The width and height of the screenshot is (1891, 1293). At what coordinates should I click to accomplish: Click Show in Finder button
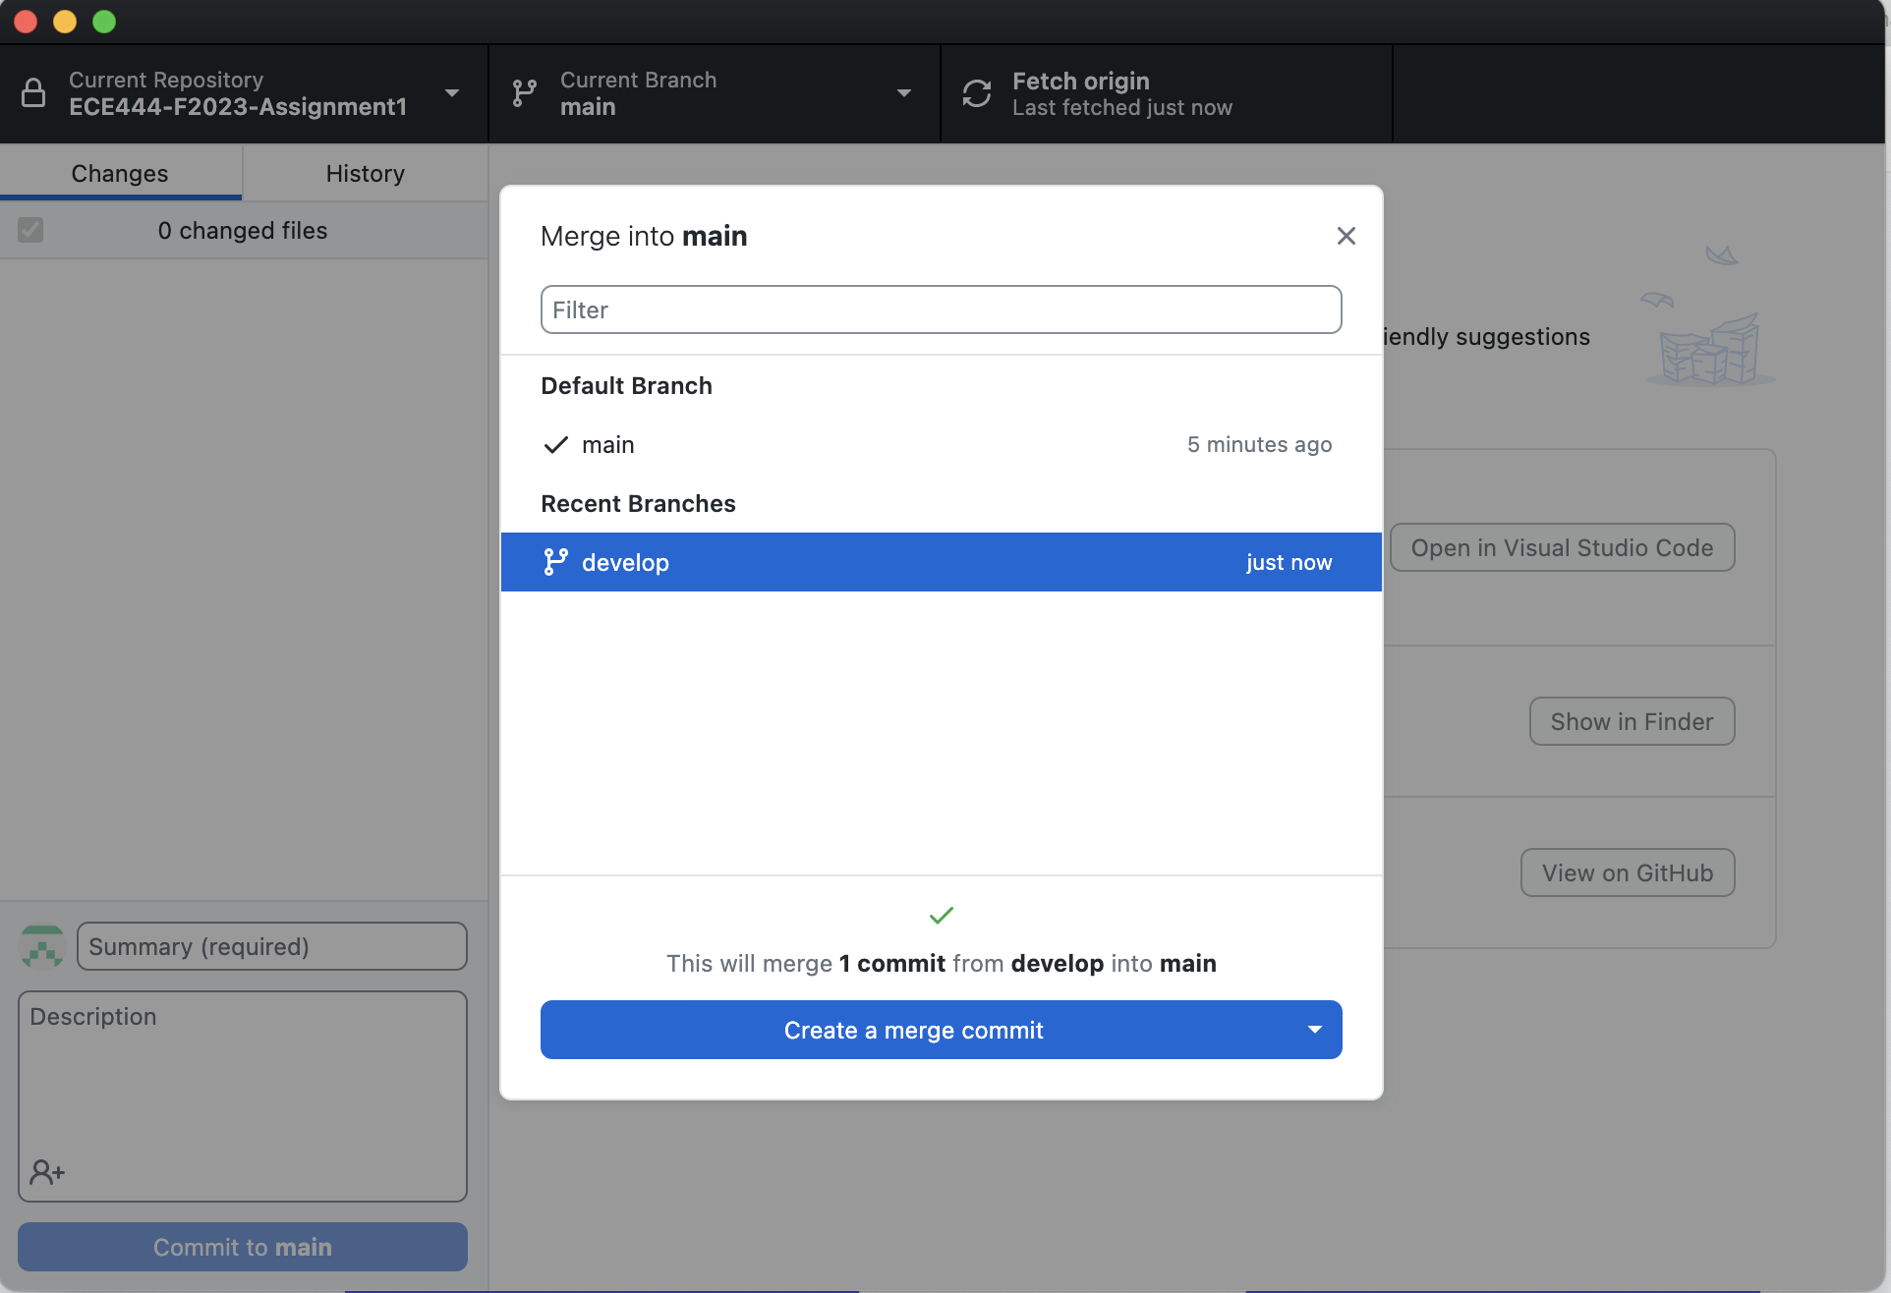coord(1632,722)
